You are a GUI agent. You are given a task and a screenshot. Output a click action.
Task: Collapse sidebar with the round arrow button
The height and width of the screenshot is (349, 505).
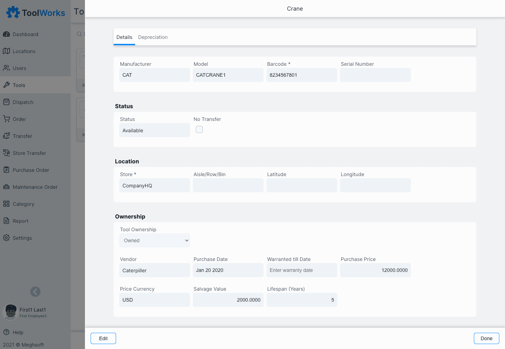35,292
